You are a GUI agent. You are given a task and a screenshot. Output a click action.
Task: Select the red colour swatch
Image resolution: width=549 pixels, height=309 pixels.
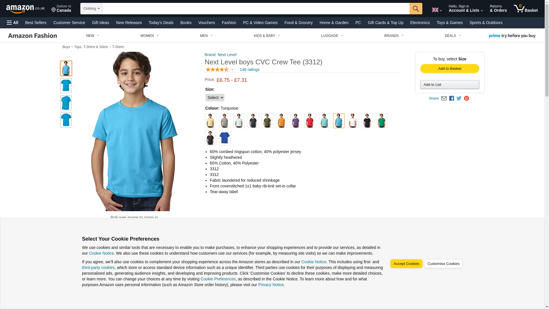(x=310, y=121)
